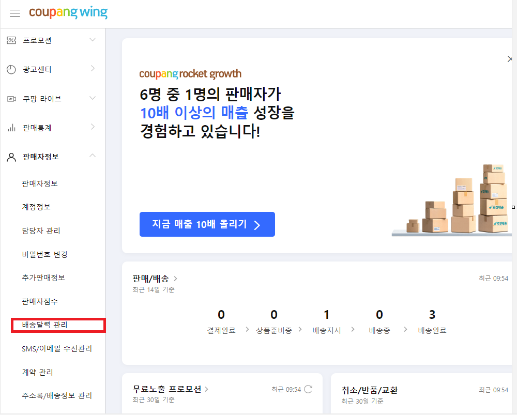The width and height of the screenshot is (517, 415).
Task: Click 지금 매출 10배 올리기 button
Action: (x=207, y=224)
